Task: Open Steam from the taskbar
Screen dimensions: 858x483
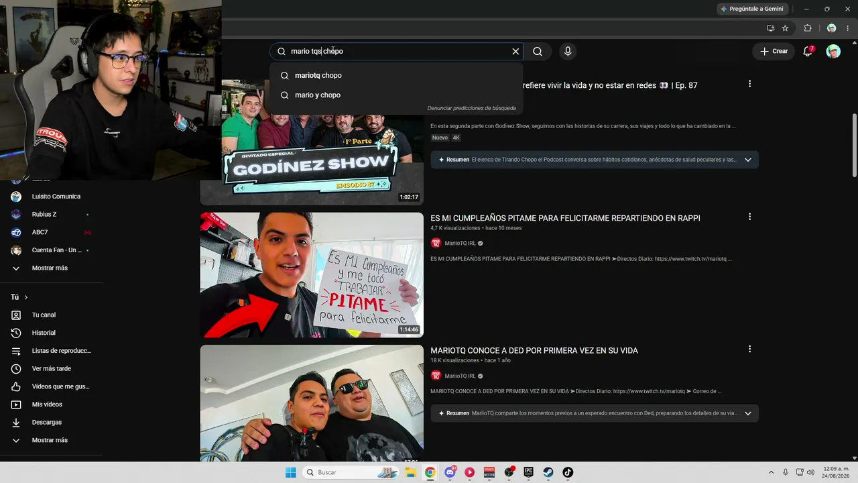Action: [548, 472]
